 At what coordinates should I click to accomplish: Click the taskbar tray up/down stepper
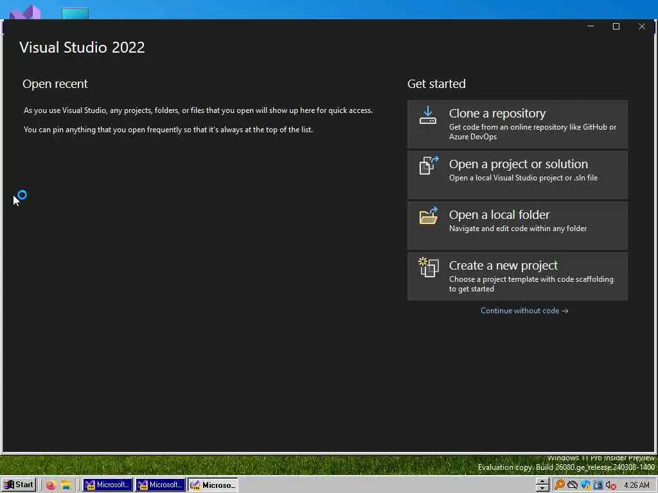tap(542, 485)
